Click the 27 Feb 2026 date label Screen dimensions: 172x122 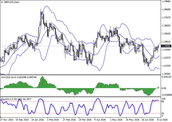70,120
